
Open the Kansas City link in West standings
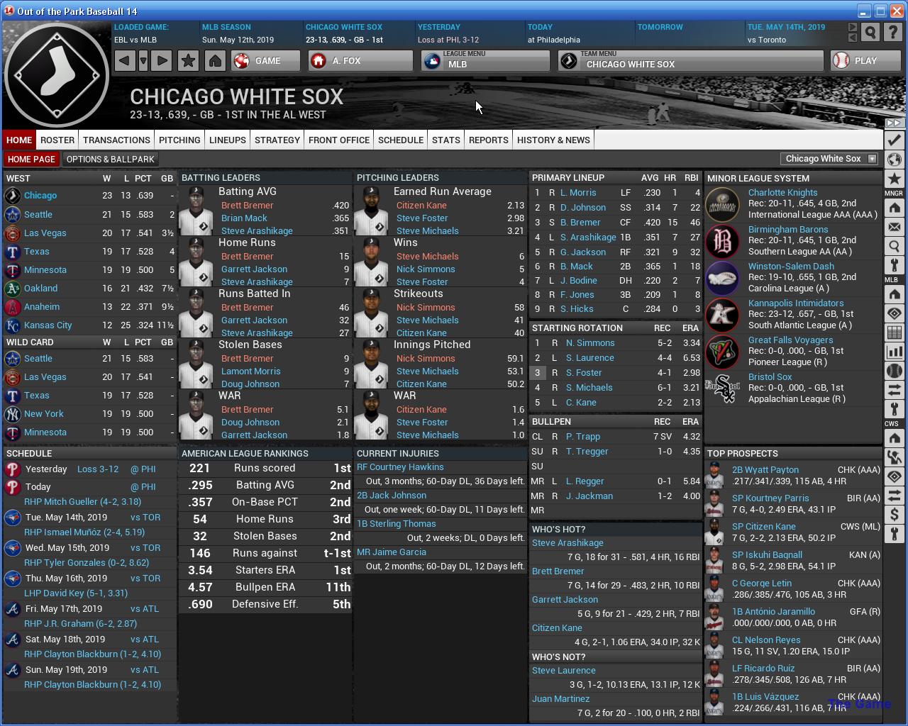(x=48, y=325)
